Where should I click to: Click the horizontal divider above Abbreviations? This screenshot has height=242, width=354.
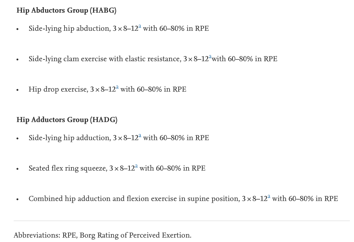(x=182, y=221)
